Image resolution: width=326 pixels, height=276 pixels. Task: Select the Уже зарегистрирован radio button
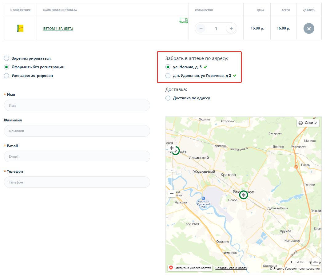6,76
